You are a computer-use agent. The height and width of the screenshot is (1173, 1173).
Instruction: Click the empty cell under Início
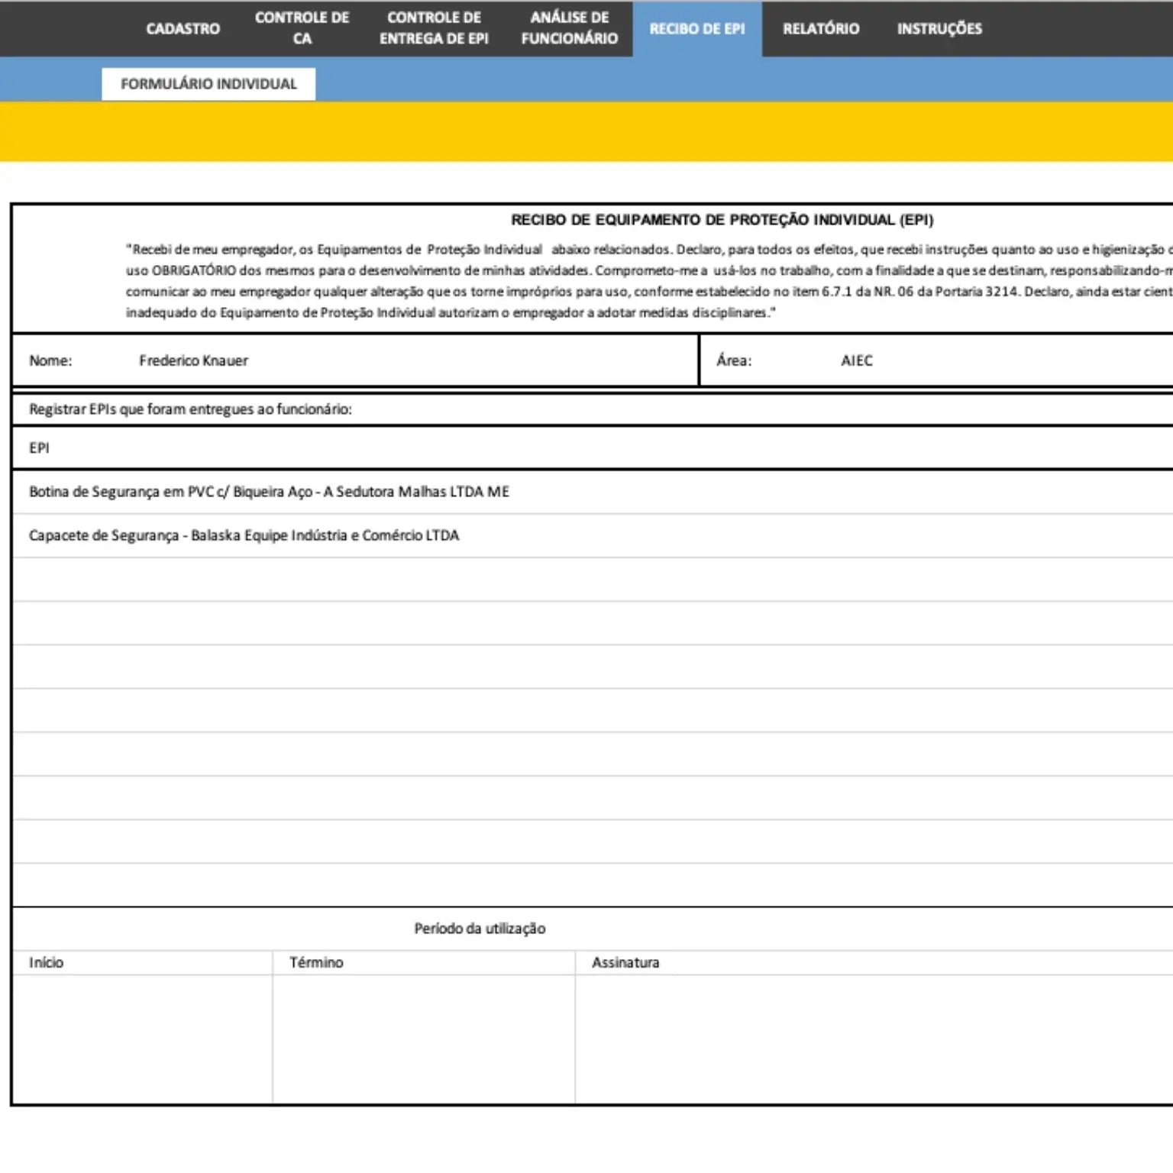coord(143,1039)
